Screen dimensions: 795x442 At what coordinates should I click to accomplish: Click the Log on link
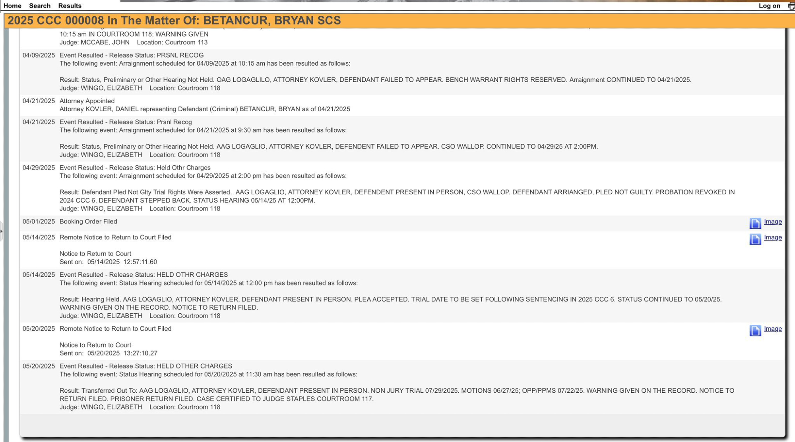[769, 6]
